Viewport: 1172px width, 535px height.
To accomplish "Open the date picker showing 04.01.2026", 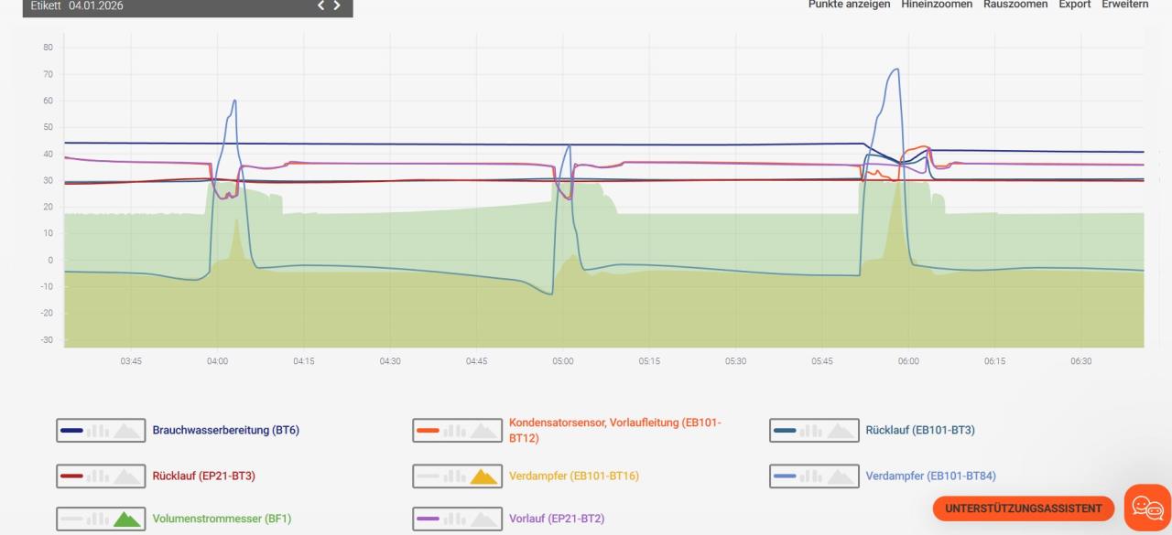I will click(x=95, y=6).
